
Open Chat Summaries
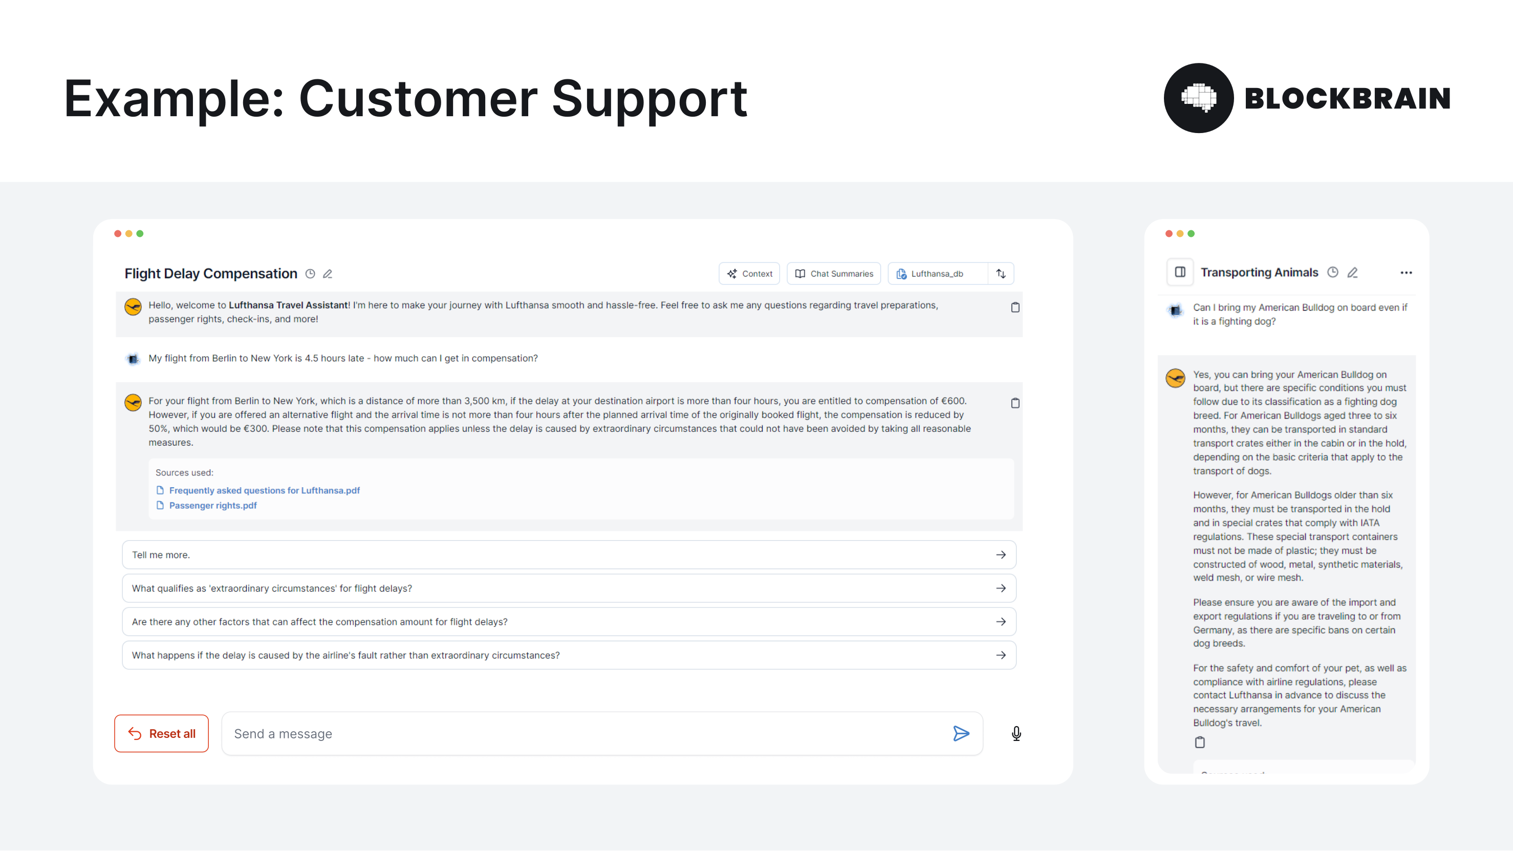834,274
